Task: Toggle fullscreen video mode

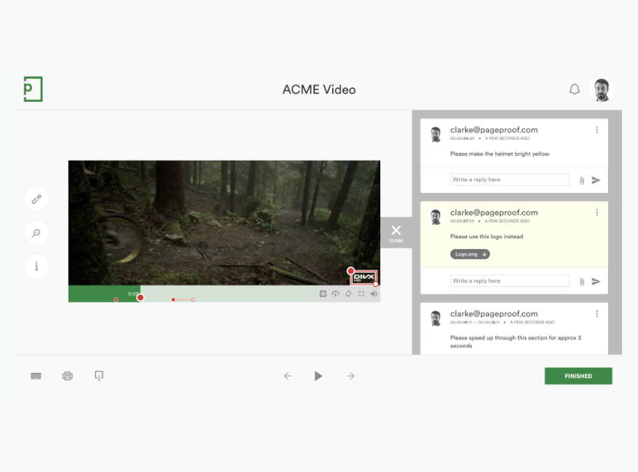Action: [x=361, y=294]
